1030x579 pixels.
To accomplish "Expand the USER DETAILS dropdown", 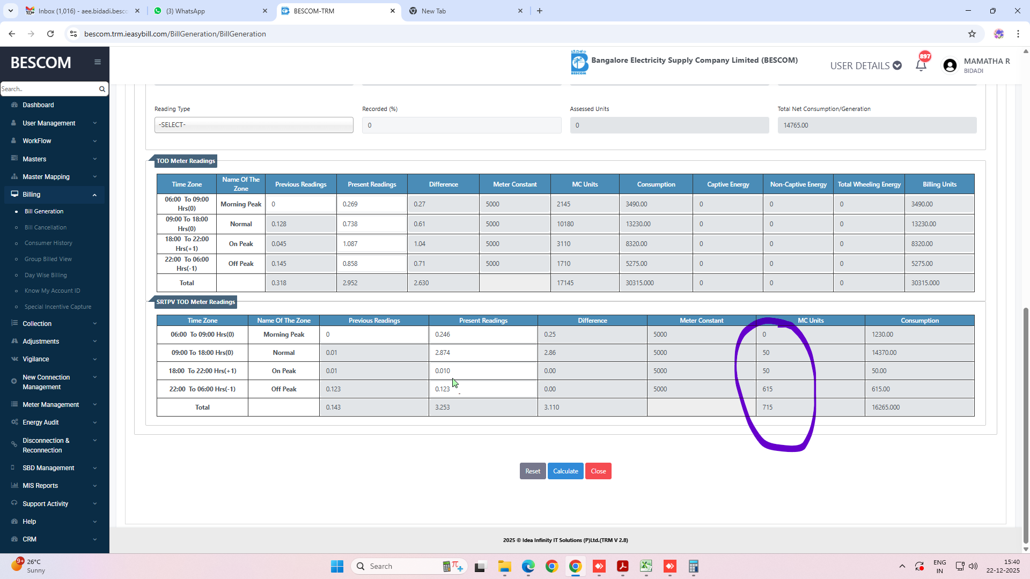I will coord(865,65).
